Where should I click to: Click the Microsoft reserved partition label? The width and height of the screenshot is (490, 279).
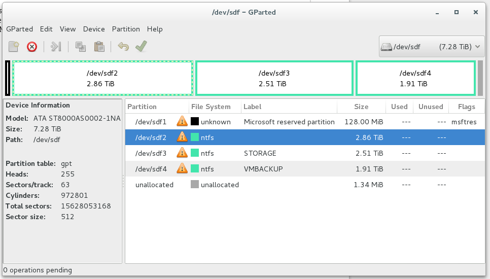point(289,122)
